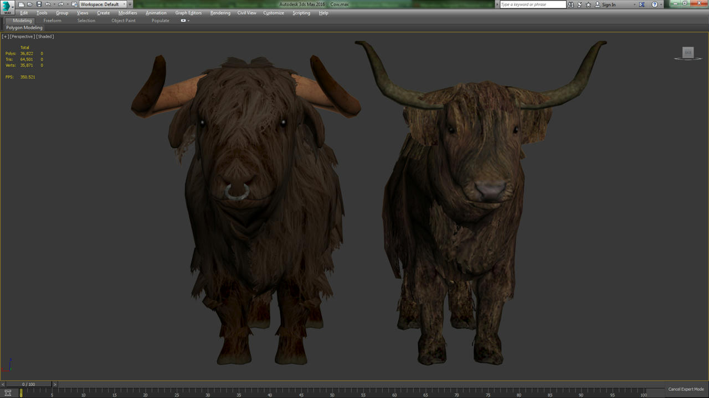Click the Cancel Expert Mode button
Viewport: 709px width, 398px height.
(x=686, y=389)
